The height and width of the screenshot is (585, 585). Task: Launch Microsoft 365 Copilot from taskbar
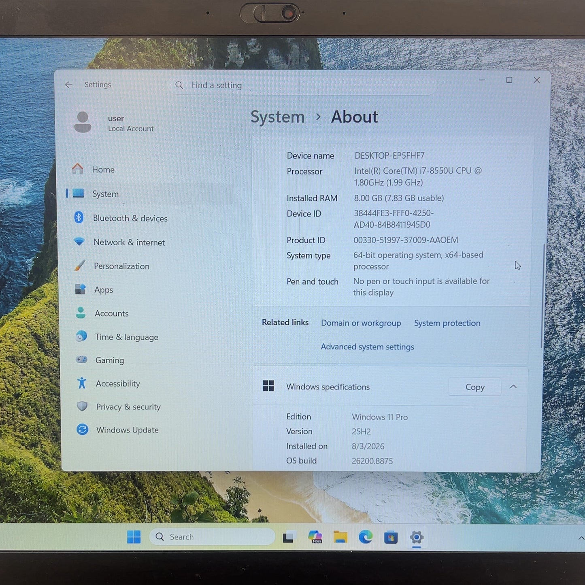tap(315, 537)
